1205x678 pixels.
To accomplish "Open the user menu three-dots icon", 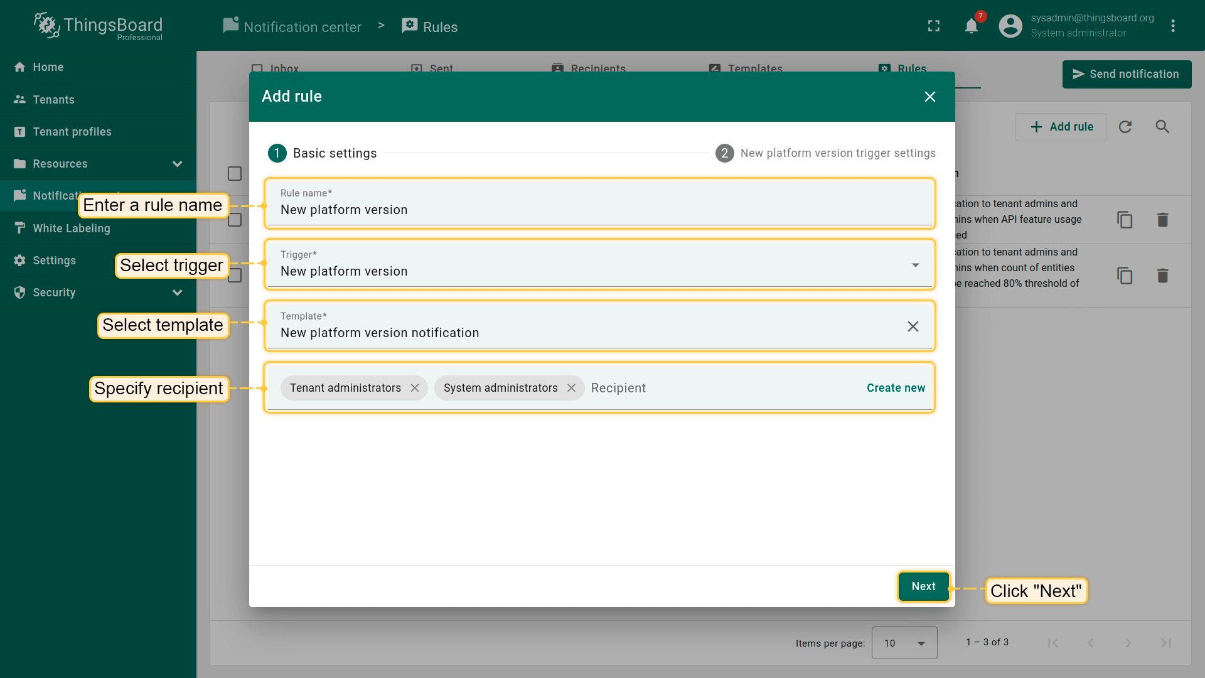I will [x=1172, y=26].
